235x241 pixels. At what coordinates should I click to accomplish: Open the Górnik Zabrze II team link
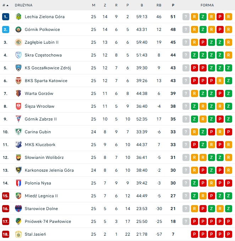click(x=40, y=119)
